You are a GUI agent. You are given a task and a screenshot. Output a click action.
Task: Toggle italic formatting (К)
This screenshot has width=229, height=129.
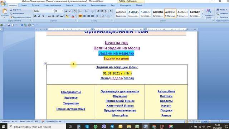pos(39,16)
